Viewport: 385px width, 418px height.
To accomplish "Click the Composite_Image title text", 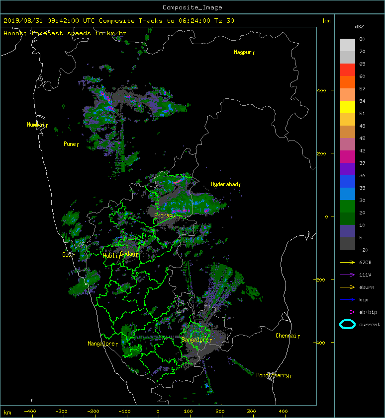I will pyautogui.click(x=192, y=7).
